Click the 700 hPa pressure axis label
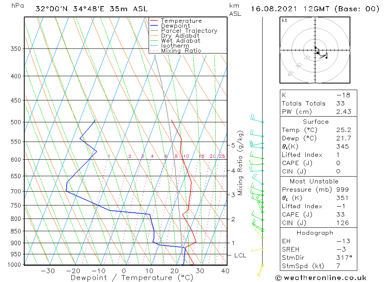 click(16, 192)
